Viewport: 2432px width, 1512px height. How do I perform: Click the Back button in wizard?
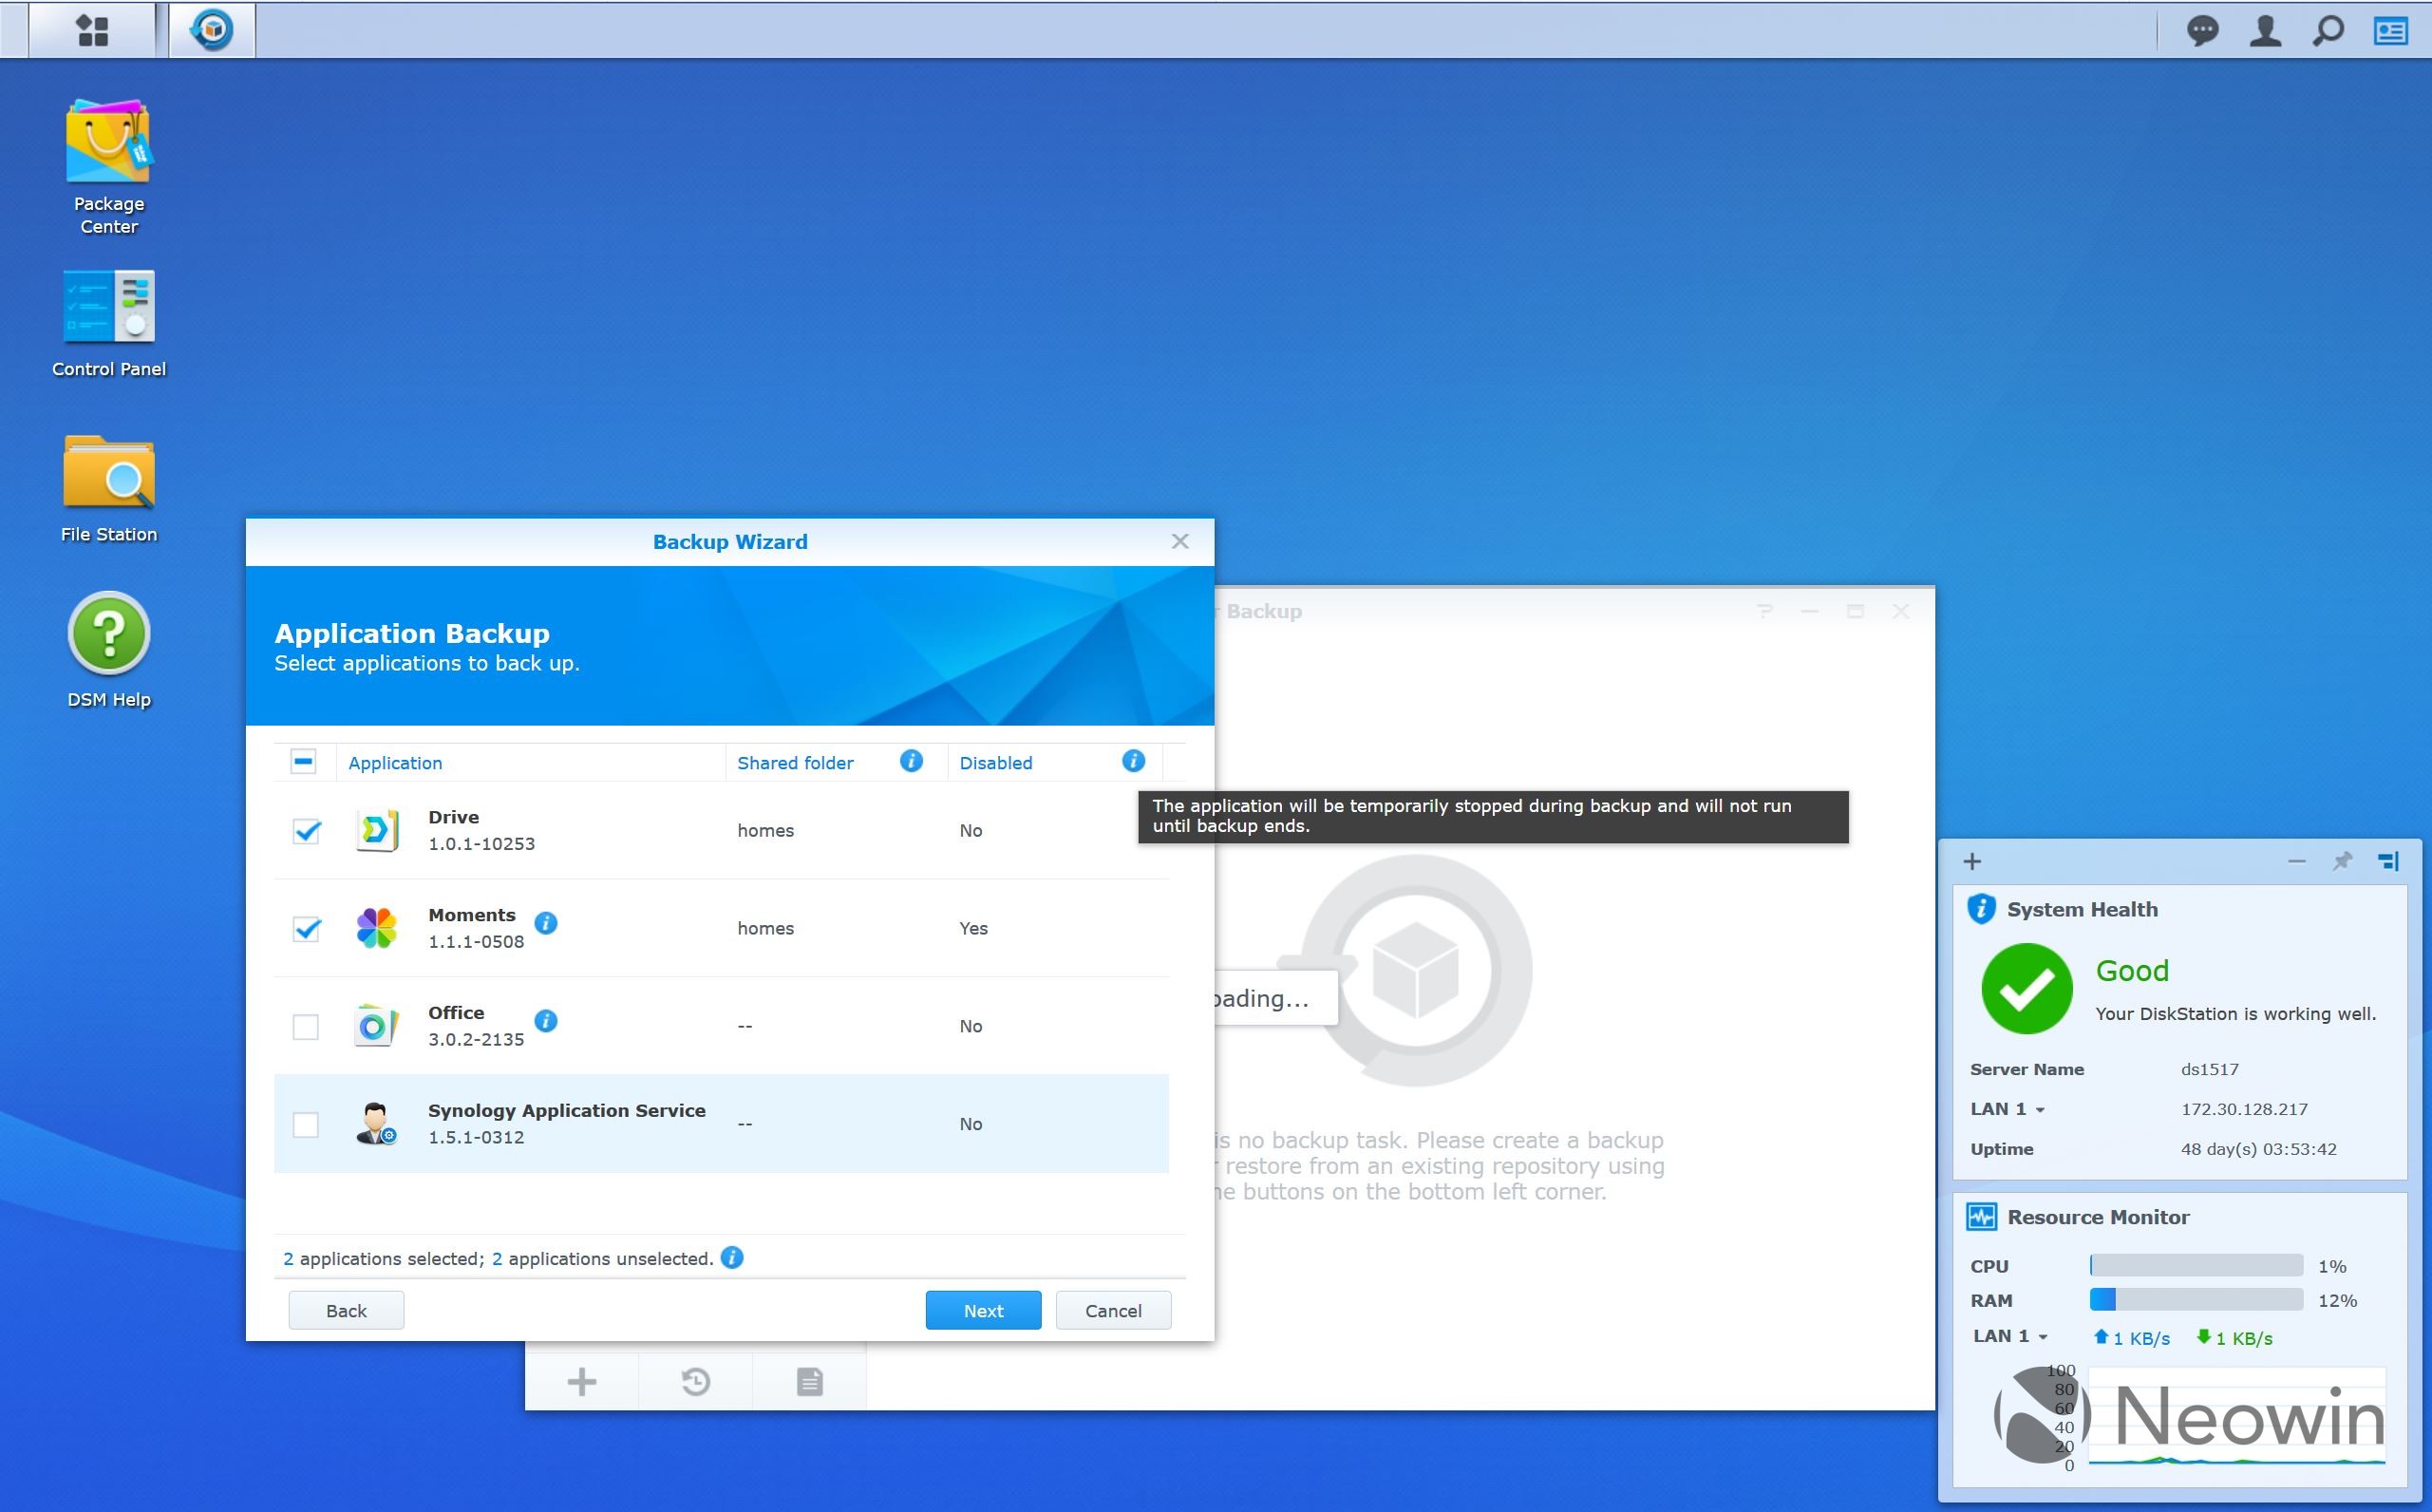click(x=345, y=1310)
